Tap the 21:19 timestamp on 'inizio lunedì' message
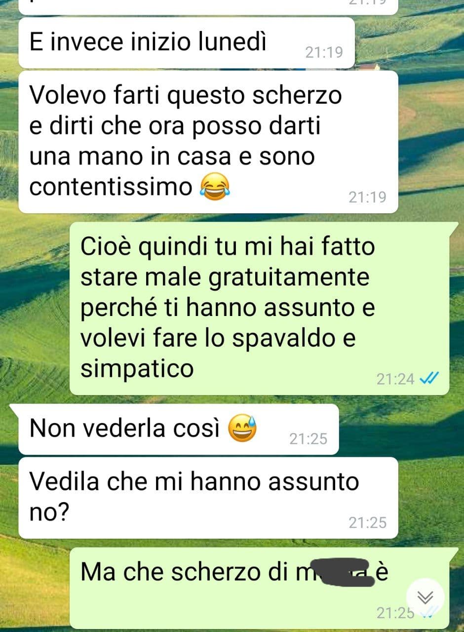This screenshot has width=464, height=632. [324, 52]
